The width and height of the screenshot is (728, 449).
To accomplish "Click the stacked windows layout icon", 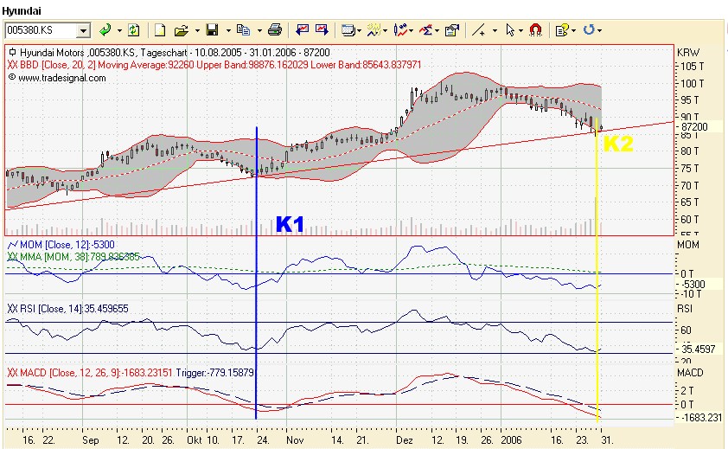I will coord(348,30).
